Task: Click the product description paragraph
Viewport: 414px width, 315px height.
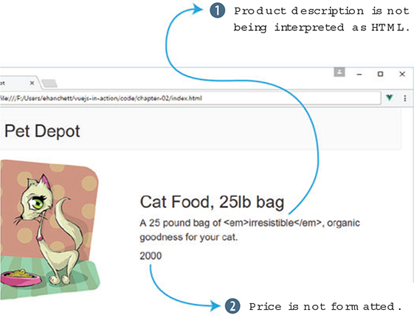Action: click(249, 229)
